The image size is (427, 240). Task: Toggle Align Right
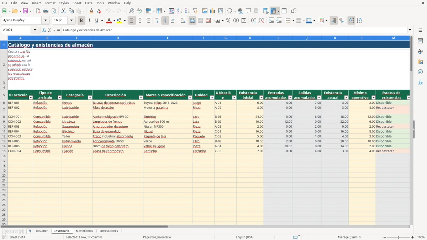click(x=148, y=21)
